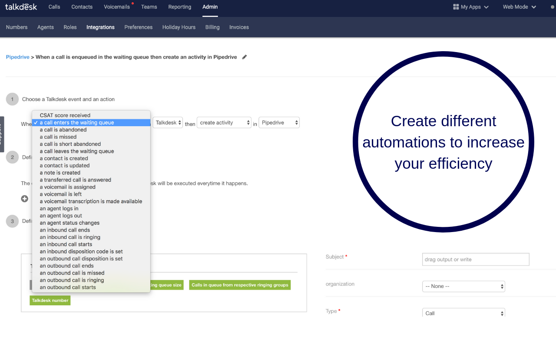
Task: Select 'an outbound call is missed' option
Action: tap(91, 273)
